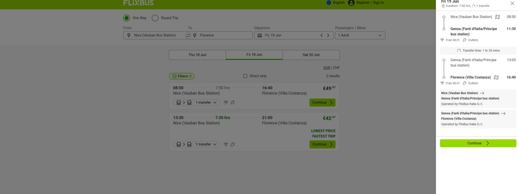Click Wi-Fi icon on the 13:30 trip
The width and height of the screenshot is (518, 194).
226,144
